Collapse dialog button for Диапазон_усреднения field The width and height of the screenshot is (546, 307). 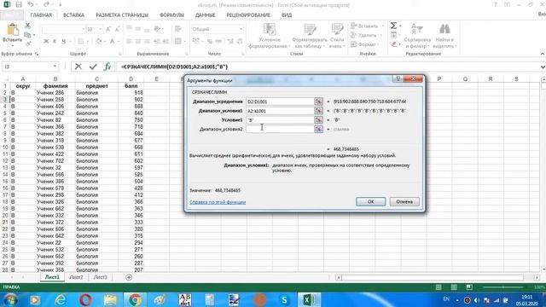click(318, 101)
